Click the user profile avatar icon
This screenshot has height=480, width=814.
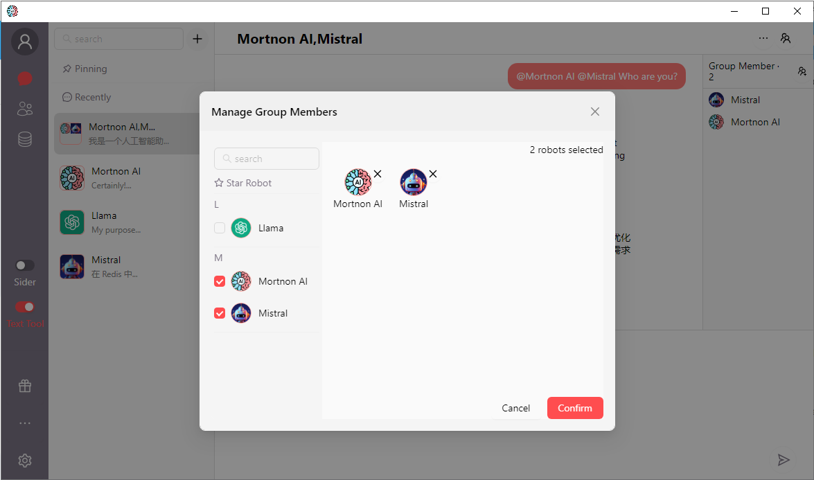click(x=25, y=42)
